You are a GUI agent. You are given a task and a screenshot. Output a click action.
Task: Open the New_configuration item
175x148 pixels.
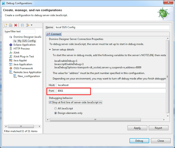click(29, 76)
